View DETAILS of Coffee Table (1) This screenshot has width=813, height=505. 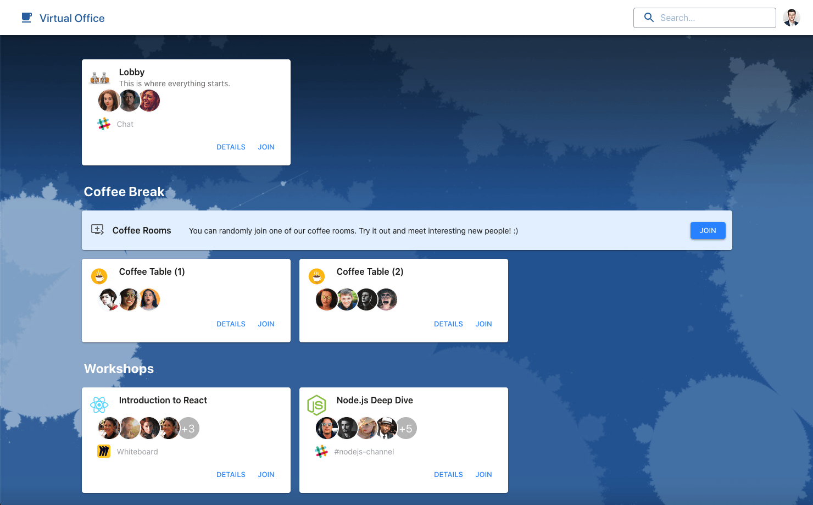click(x=231, y=324)
